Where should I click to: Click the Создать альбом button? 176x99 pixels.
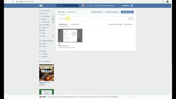pyautogui.click(x=97, y=12)
